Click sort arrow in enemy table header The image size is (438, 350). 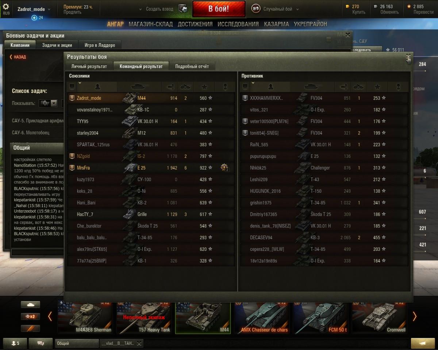(253, 83)
